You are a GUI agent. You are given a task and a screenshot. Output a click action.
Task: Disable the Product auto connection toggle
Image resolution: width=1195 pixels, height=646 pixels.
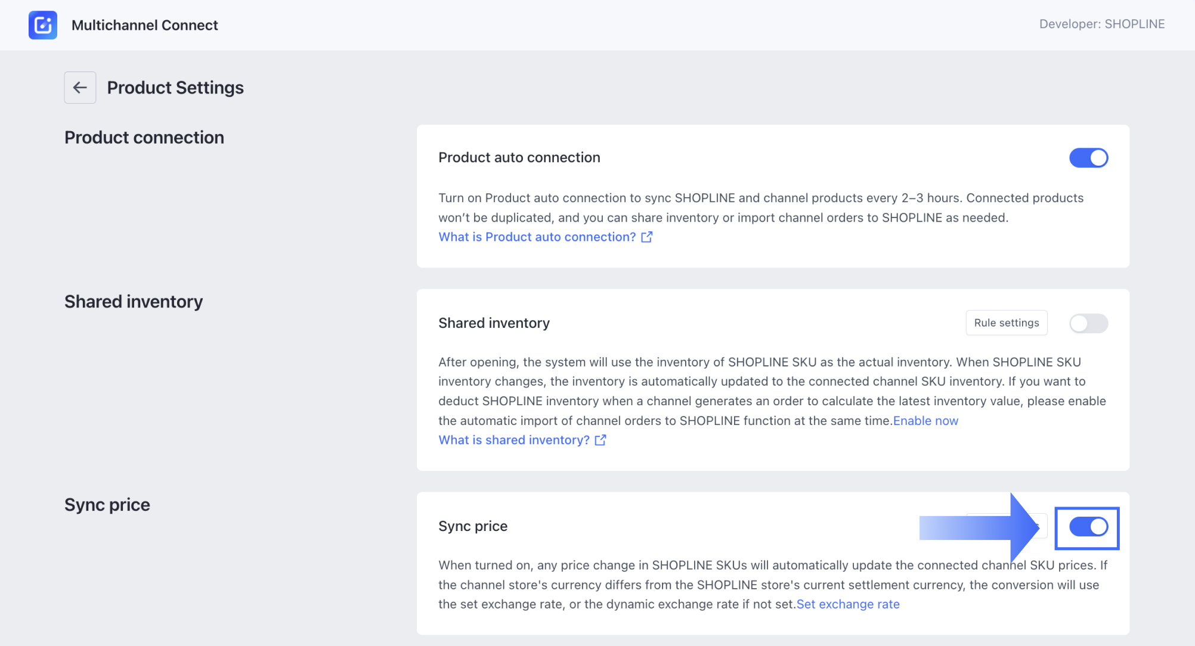1088,158
